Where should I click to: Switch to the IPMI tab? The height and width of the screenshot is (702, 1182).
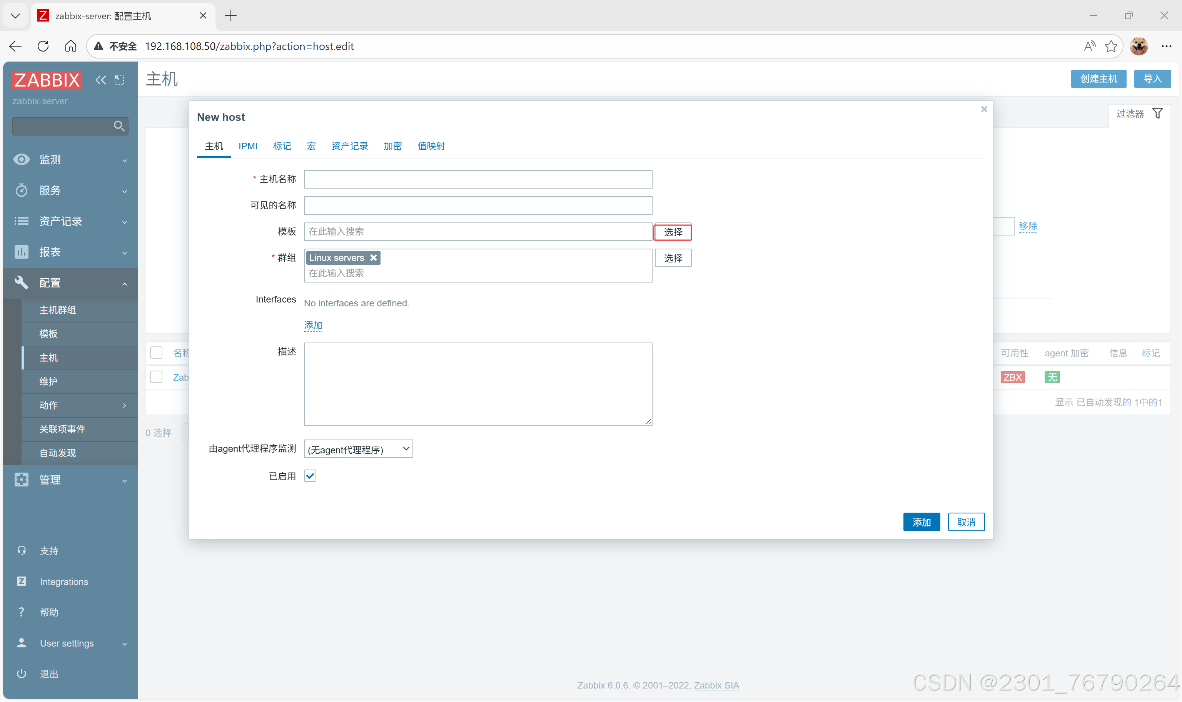(x=248, y=146)
